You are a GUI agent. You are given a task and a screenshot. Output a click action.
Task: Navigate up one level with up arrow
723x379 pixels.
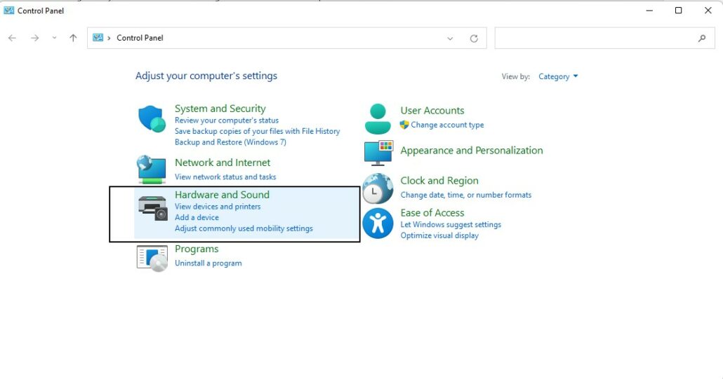73,38
